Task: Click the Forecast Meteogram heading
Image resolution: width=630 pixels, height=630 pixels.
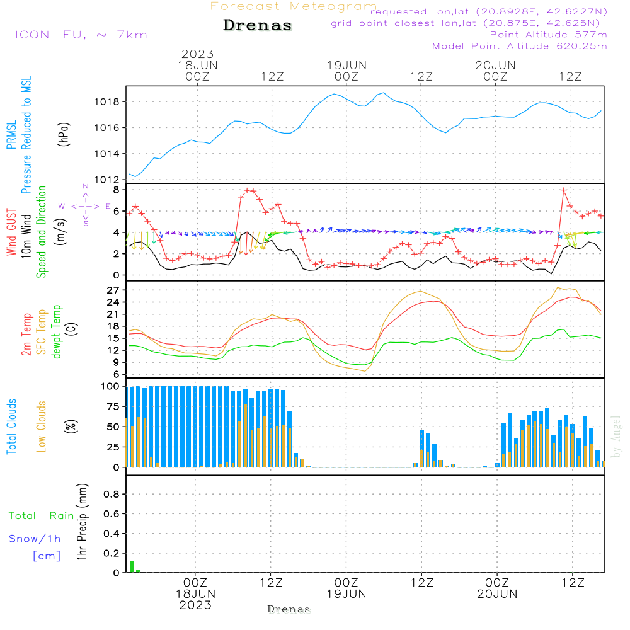Action: (294, 6)
